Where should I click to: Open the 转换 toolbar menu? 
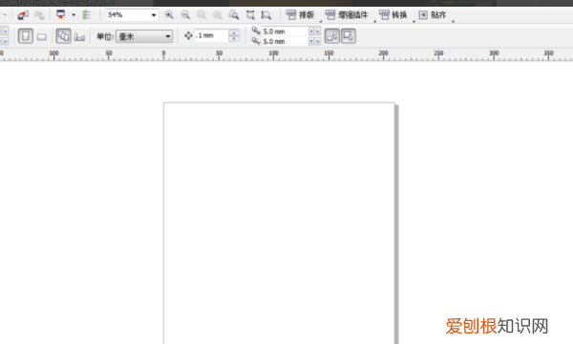(x=393, y=15)
